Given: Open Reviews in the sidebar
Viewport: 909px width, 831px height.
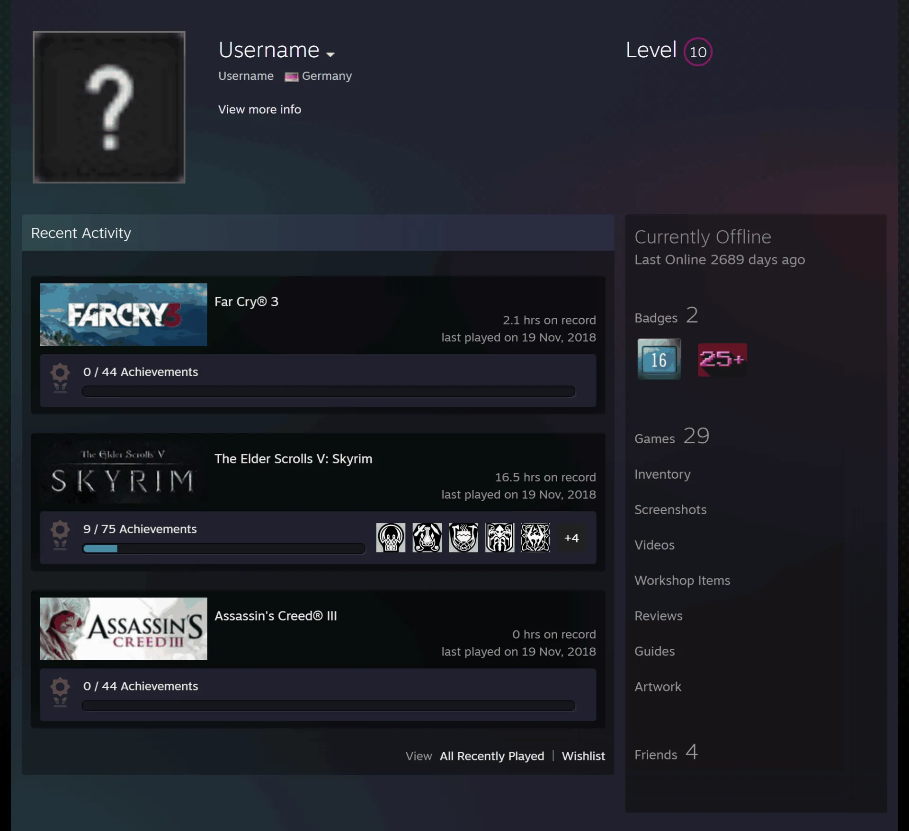Looking at the screenshot, I should pos(659,616).
